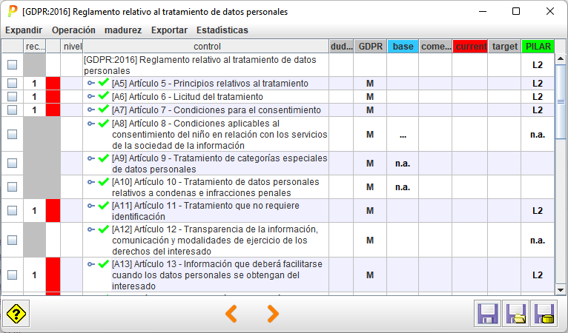
Task: Click the save-to-folder floppy icon
Action: pyautogui.click(x=515, y=314)
